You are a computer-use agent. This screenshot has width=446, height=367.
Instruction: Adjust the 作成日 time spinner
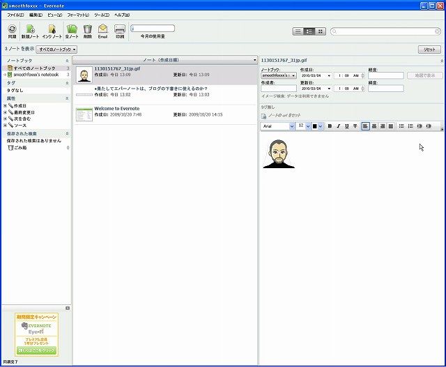[x=362, y=75]
